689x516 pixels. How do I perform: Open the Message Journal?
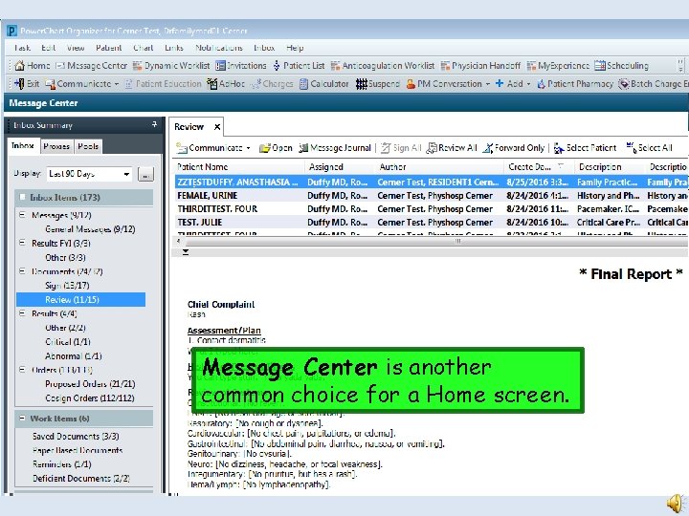click(335, 148)
